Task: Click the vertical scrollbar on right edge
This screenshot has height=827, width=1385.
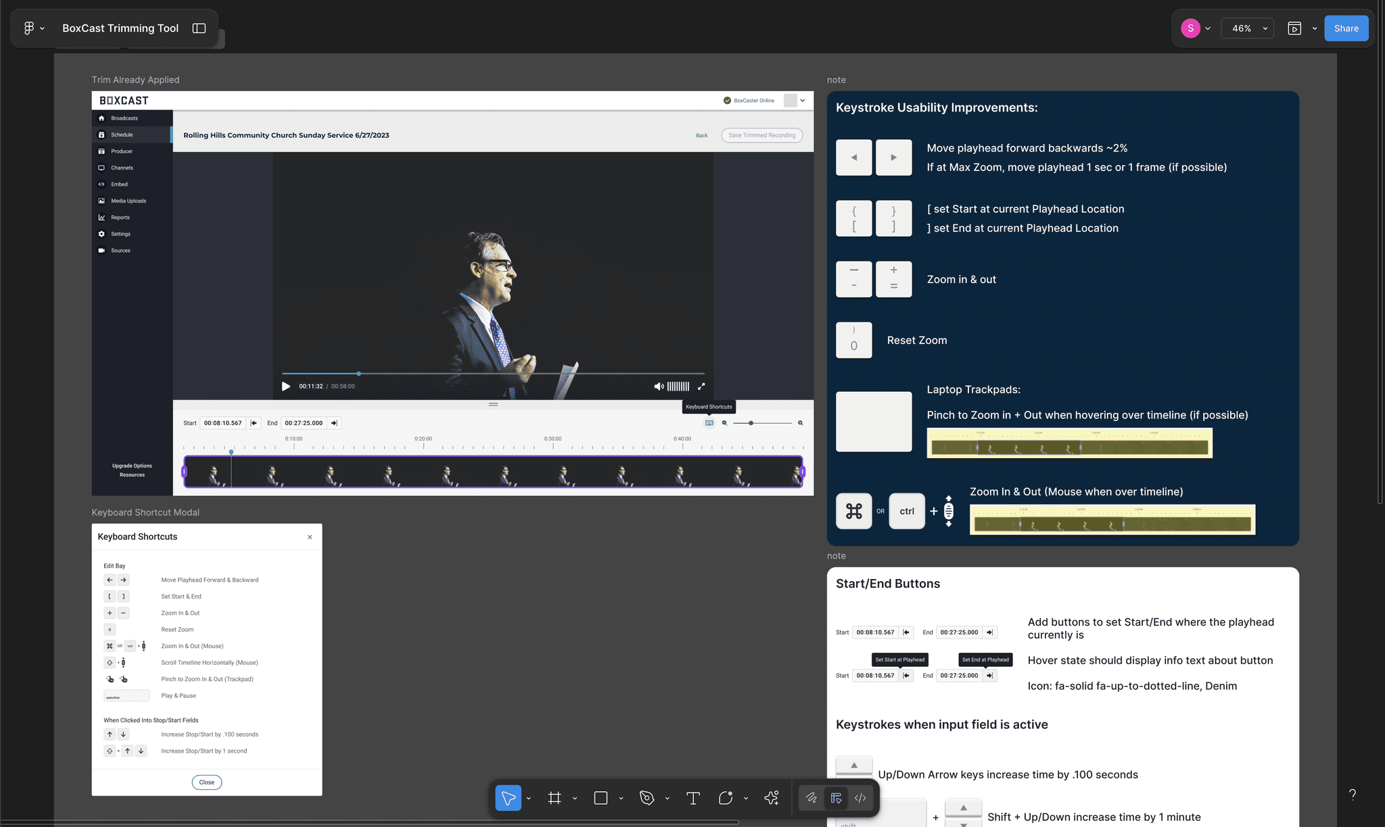Action: [x=1380, y=270]
